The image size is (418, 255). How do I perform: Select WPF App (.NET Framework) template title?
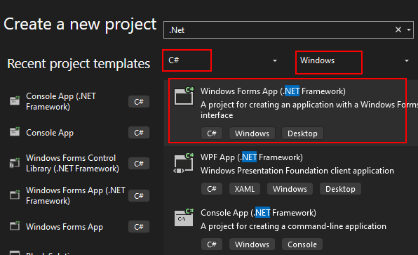(x=252, y=157)
